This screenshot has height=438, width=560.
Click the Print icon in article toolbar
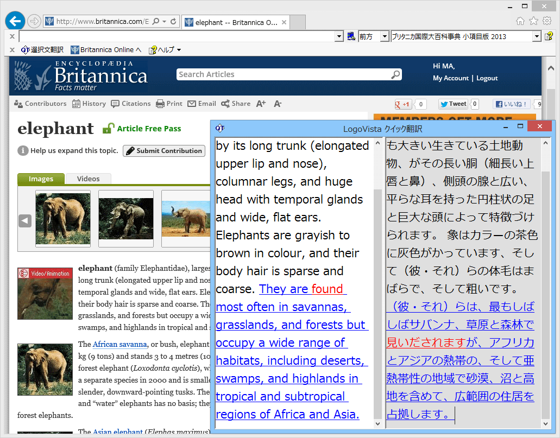pos(169,104)
